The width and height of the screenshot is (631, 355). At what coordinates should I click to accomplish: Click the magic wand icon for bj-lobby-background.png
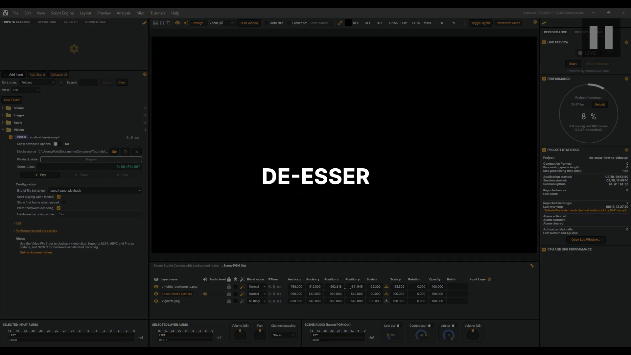pyautogui.click(x=242, y=287)
